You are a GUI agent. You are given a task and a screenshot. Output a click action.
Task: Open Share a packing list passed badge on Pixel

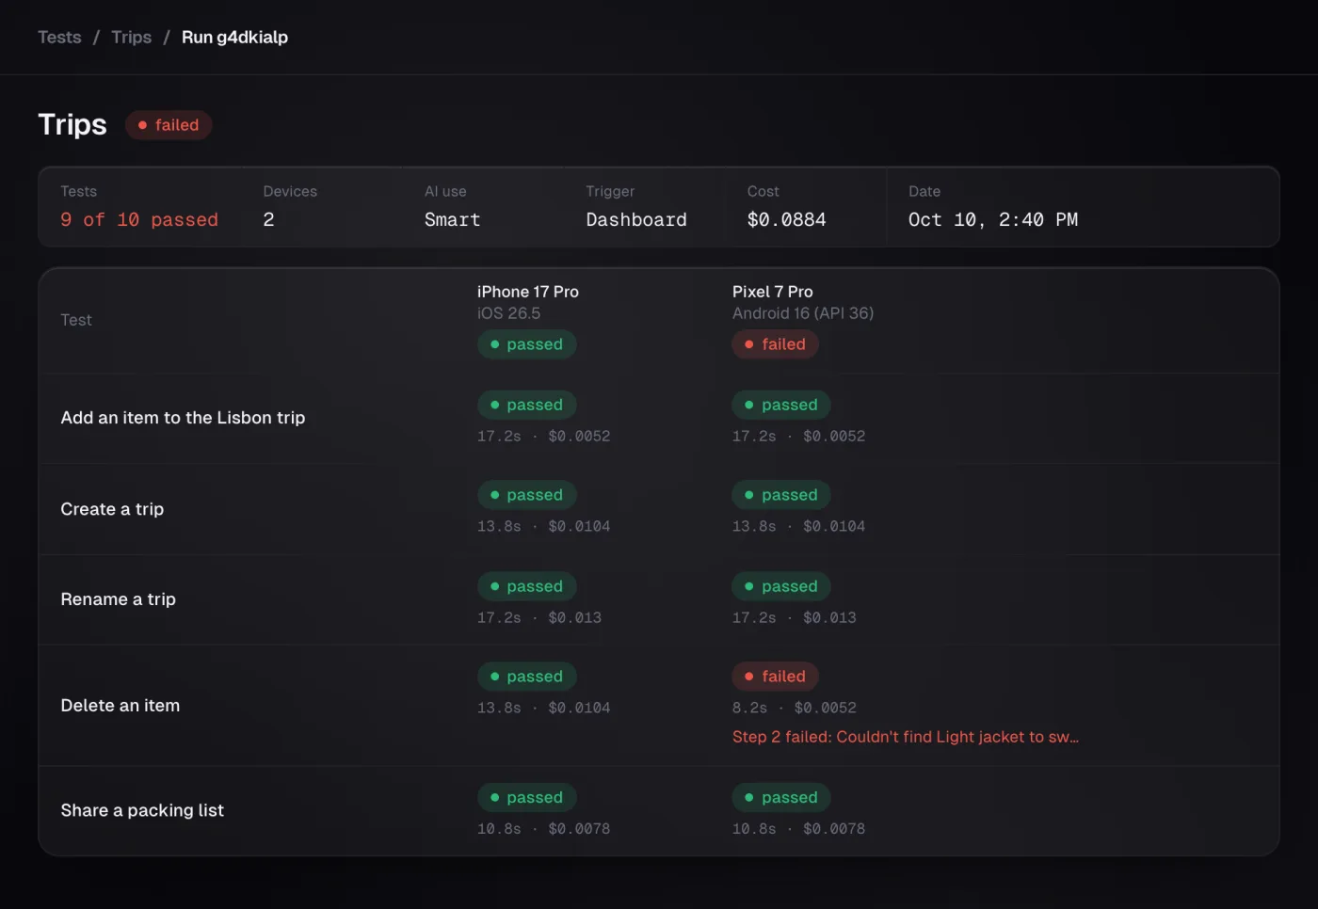coord(781,797)
